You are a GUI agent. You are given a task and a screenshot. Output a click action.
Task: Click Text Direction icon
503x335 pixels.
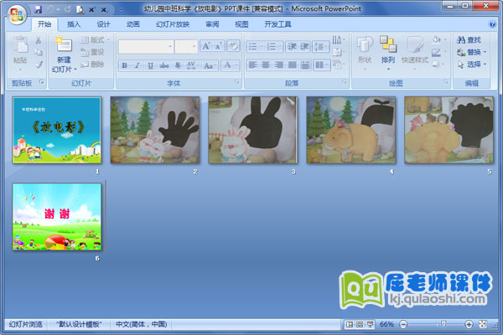click(339, 39)
